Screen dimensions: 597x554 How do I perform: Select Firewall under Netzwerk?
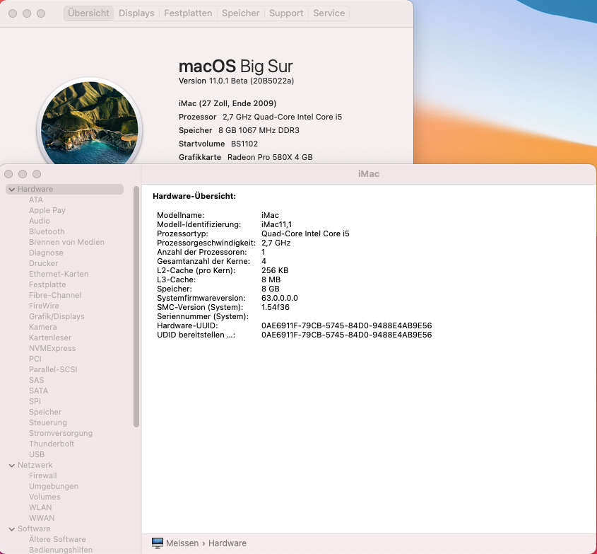pos(42,476)
